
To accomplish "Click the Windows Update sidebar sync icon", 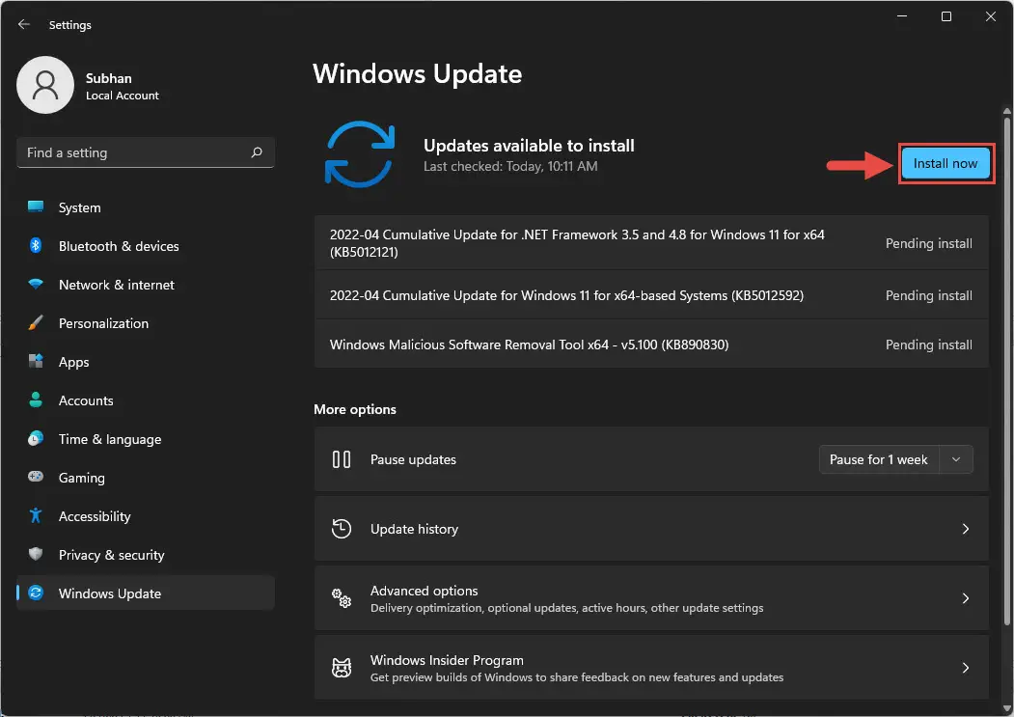I will pos(36,593).
